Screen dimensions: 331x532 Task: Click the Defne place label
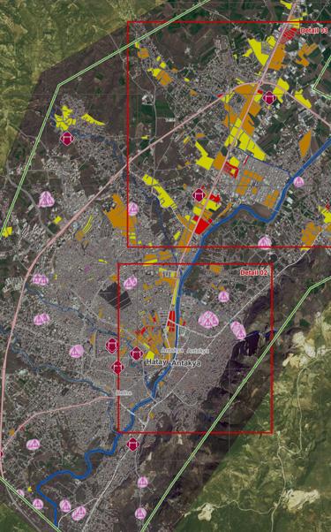click(x=124, y=392)
